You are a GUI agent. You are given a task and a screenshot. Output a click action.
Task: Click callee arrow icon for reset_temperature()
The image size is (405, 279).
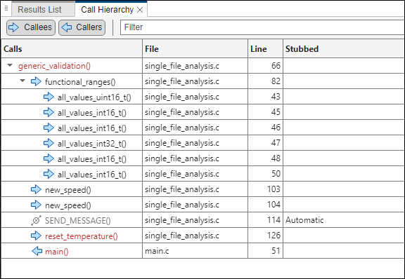tap(36, 236)
